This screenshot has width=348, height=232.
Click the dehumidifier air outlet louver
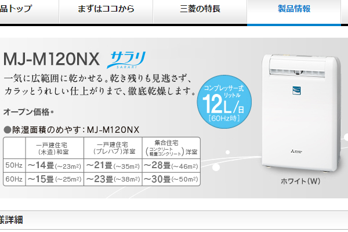(298, 71)
